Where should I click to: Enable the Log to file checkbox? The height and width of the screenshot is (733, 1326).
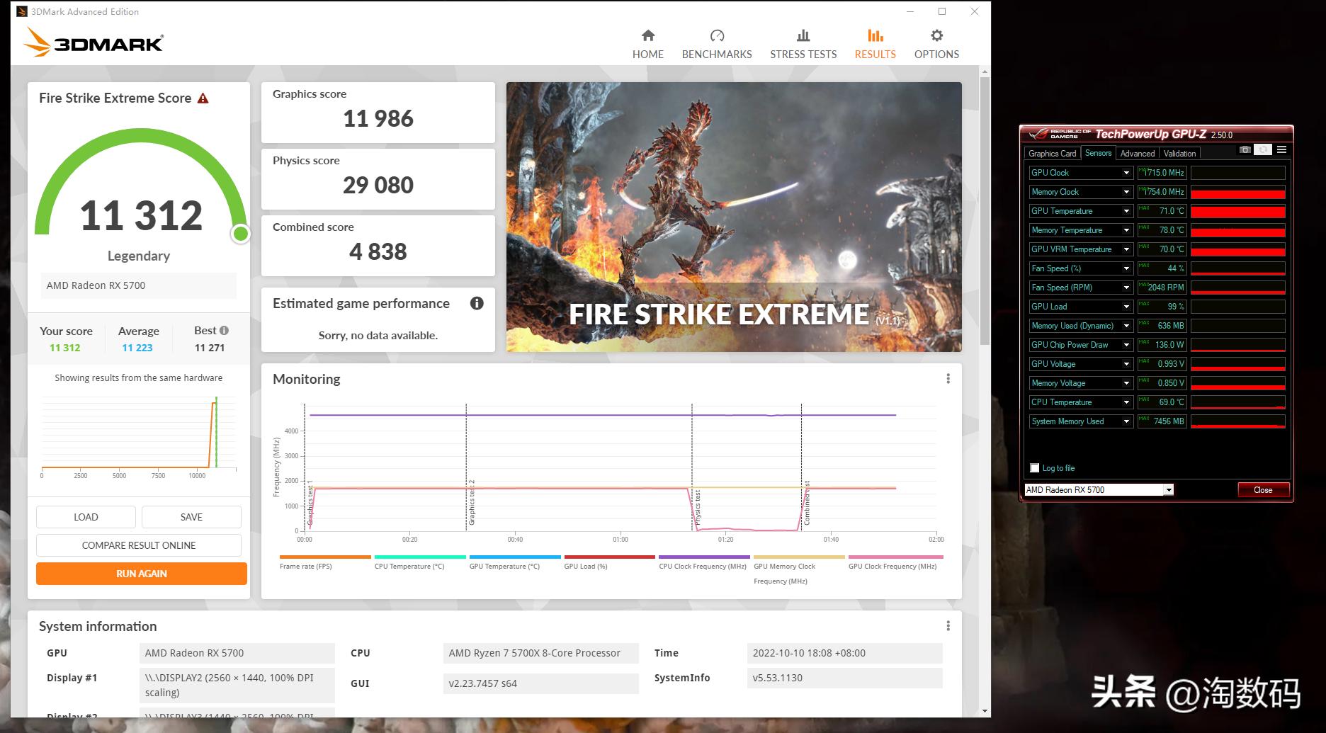click(x=1035, y=468)
